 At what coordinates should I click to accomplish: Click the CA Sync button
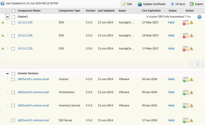[178, 4]
